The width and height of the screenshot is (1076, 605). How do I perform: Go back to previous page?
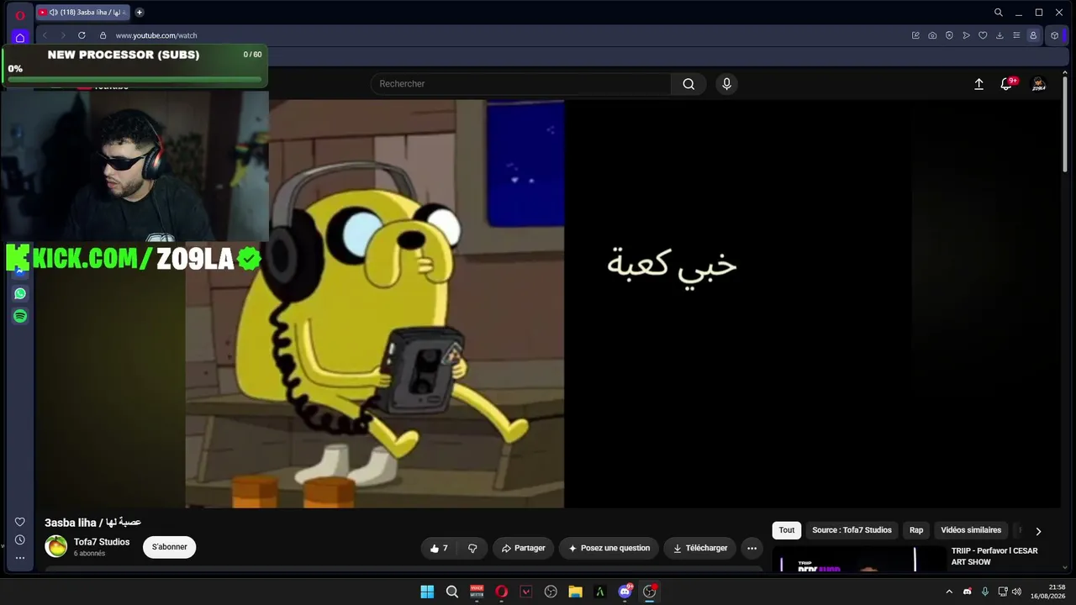[x=45, y=35]
